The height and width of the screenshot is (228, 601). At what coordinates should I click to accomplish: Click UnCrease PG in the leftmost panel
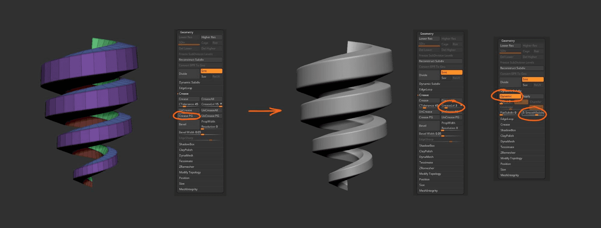[x=211, y=116]
